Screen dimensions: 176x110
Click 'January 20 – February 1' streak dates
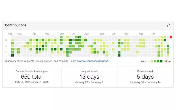point(89,82)
